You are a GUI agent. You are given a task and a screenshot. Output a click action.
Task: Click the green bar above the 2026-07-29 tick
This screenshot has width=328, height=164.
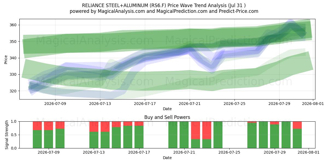pos(275,136)
